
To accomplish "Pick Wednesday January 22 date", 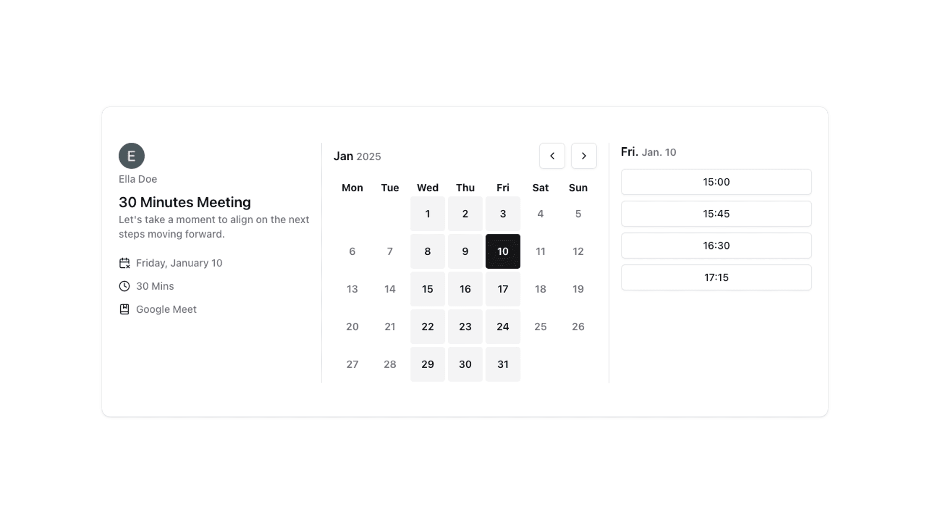I will (x=427, y=327).
